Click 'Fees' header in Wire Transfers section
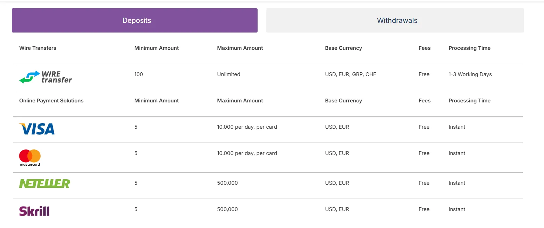This screenshot has width=544, height=228. click(425, 48)
